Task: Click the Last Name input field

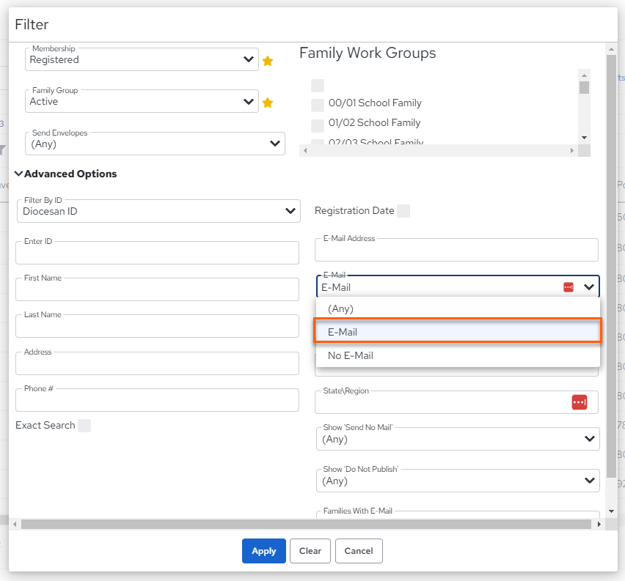Action: click(x=157, y=326)
